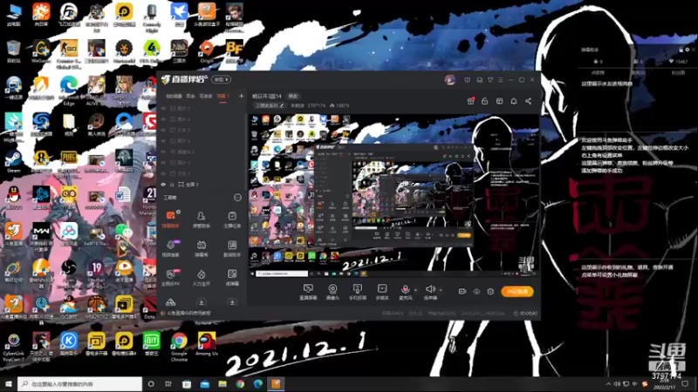Open the 火力全开 tool

tap(202, 277)
